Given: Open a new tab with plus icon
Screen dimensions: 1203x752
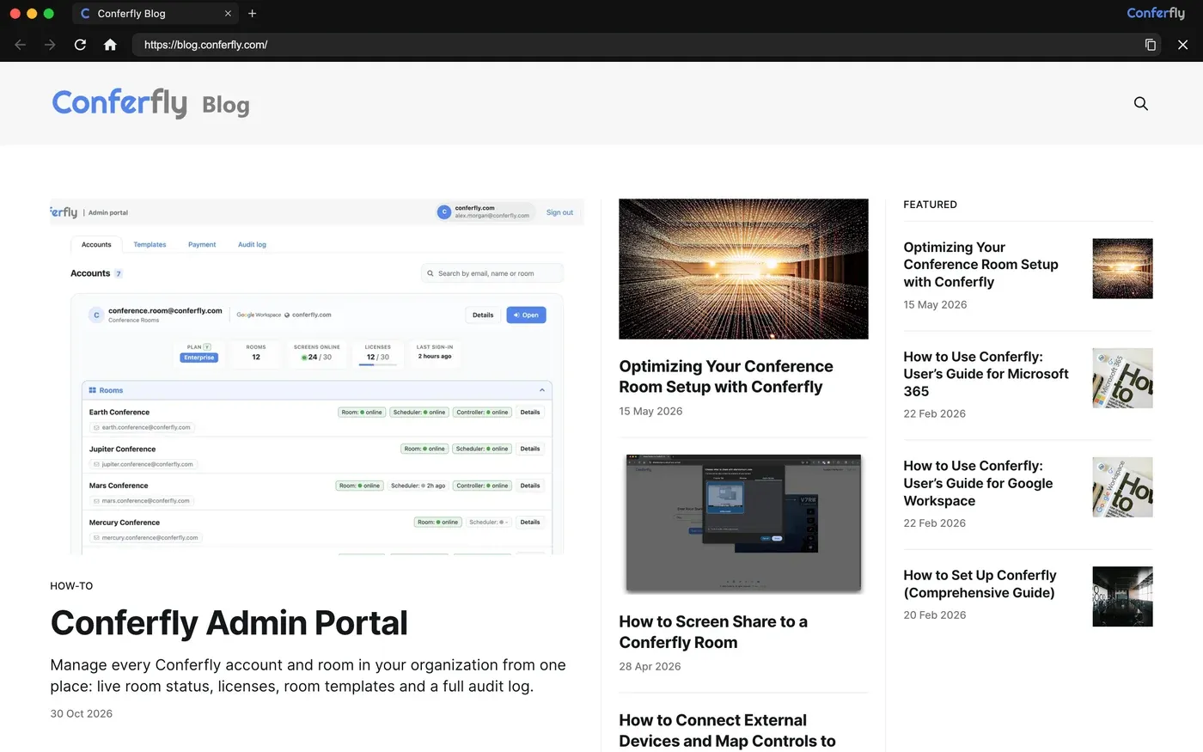Looking at the screenshot, I should (252, 14).
